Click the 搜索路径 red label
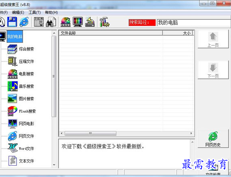 tap(142, 23)
